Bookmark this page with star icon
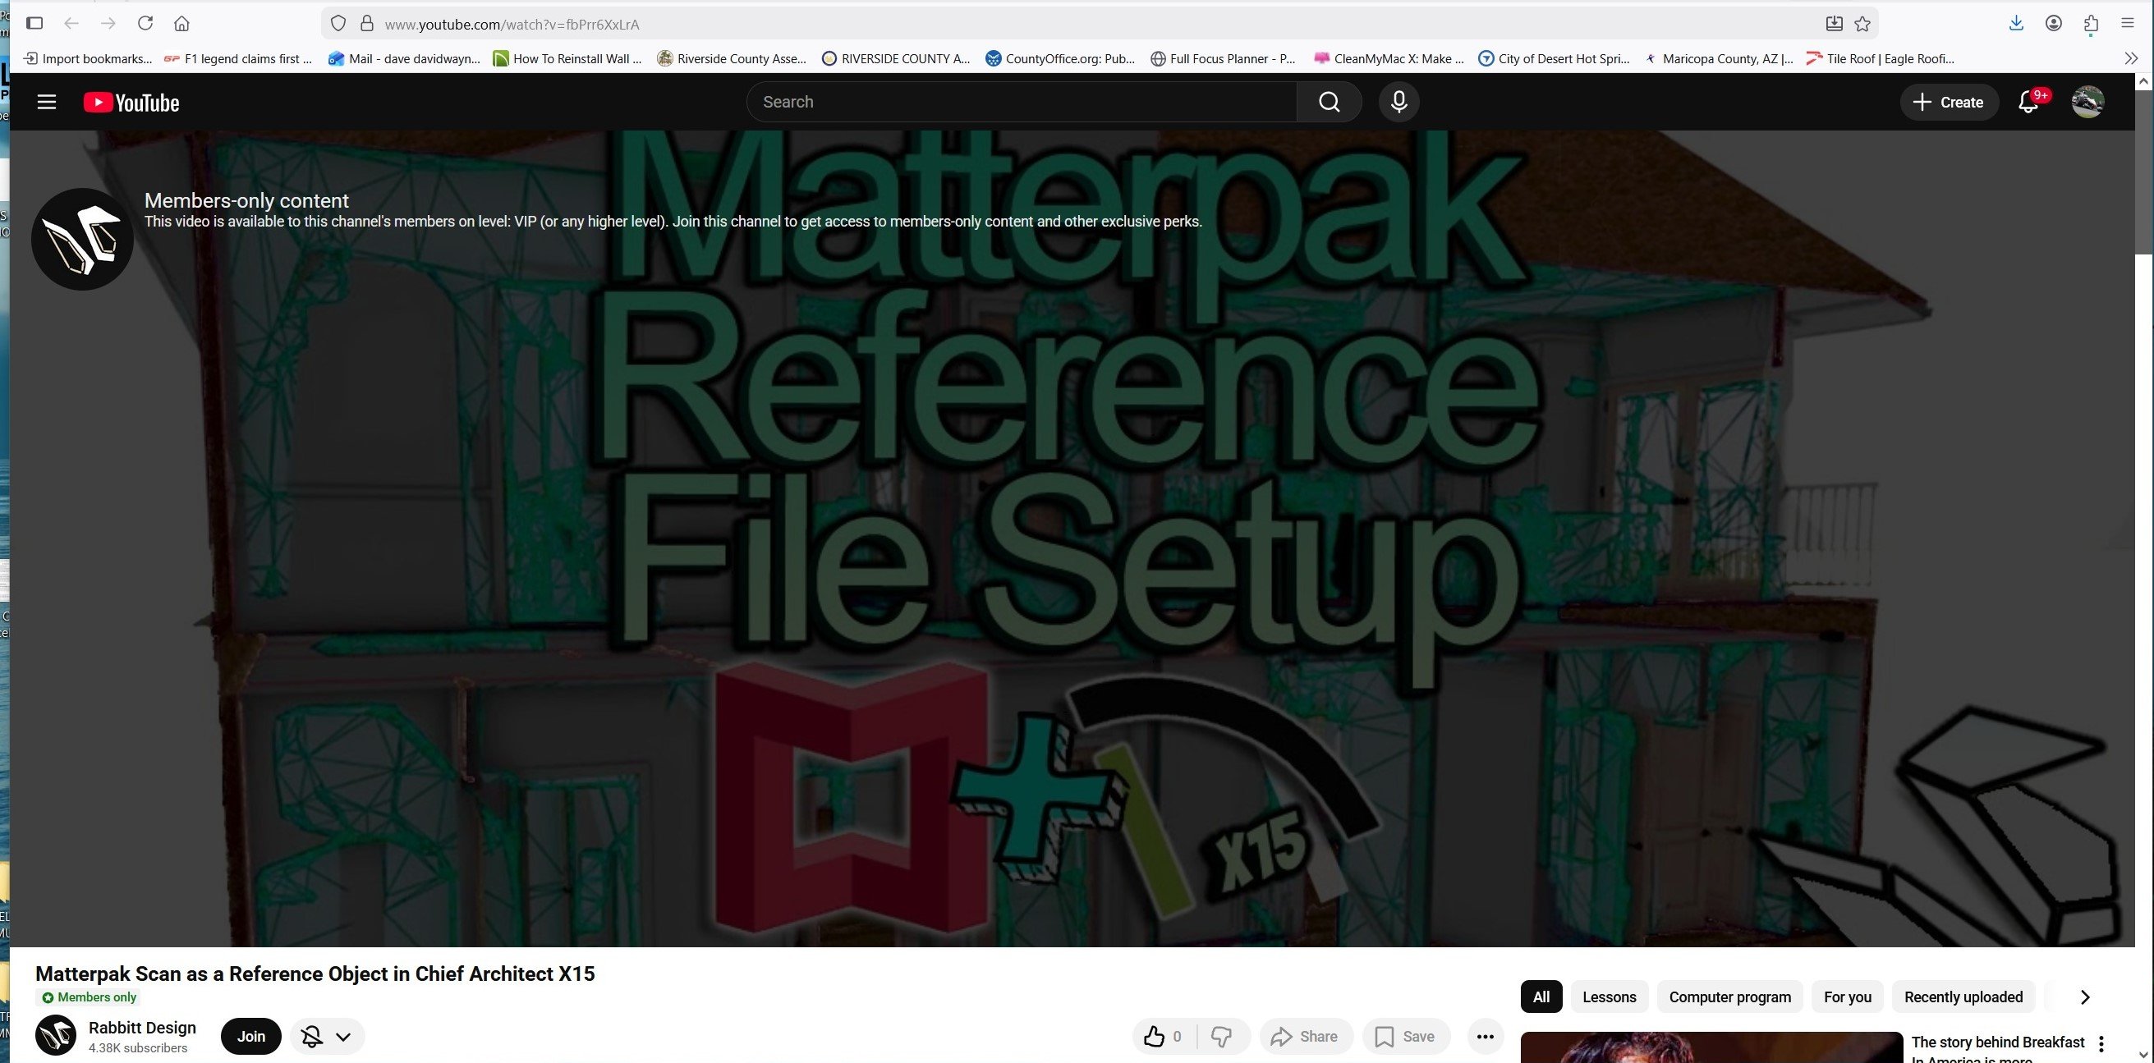This screenshot has width=2154, height=1063. [1862, 24]
